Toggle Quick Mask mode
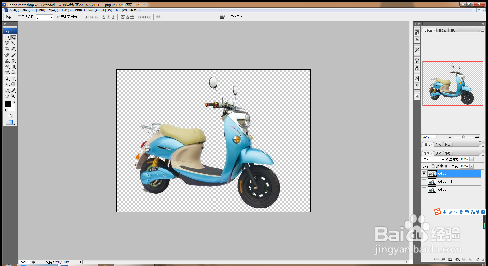 point(10,116)
